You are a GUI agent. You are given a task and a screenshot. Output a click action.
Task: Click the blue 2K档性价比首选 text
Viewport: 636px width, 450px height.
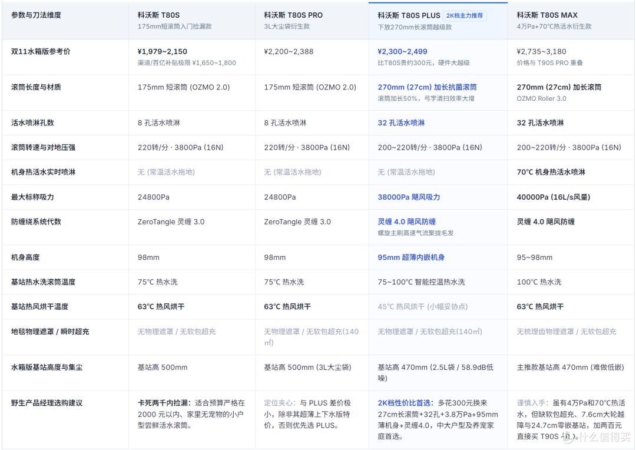coord(405,403)
